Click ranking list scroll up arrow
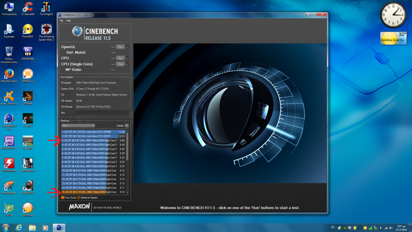The image size is (412, 232). click(127, 131)
